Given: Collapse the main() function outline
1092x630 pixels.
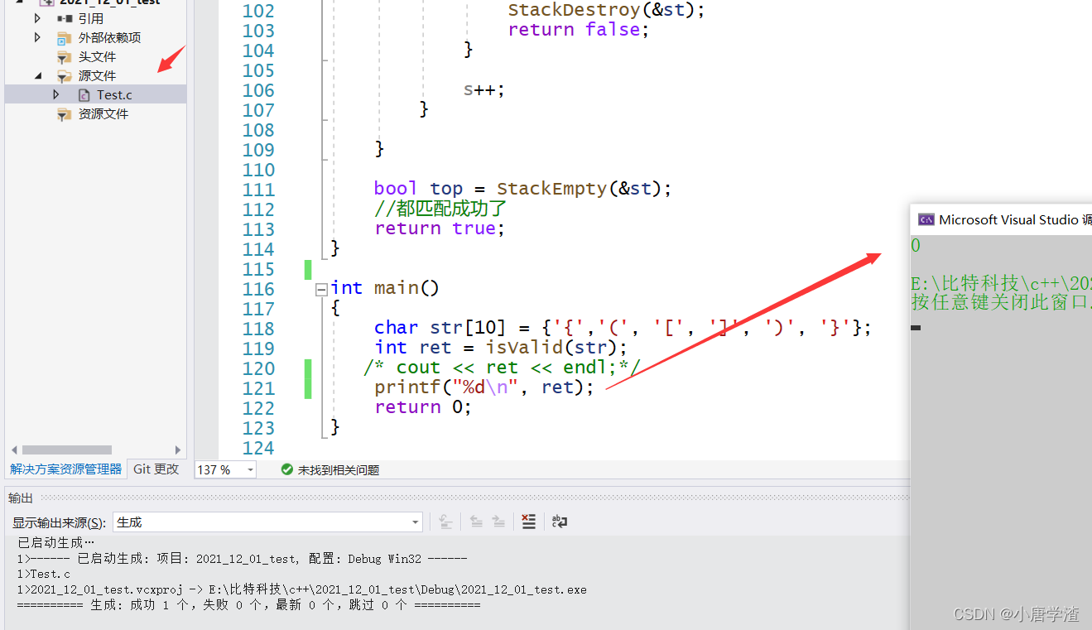Looking at the screenshot, I should [321, 289].
